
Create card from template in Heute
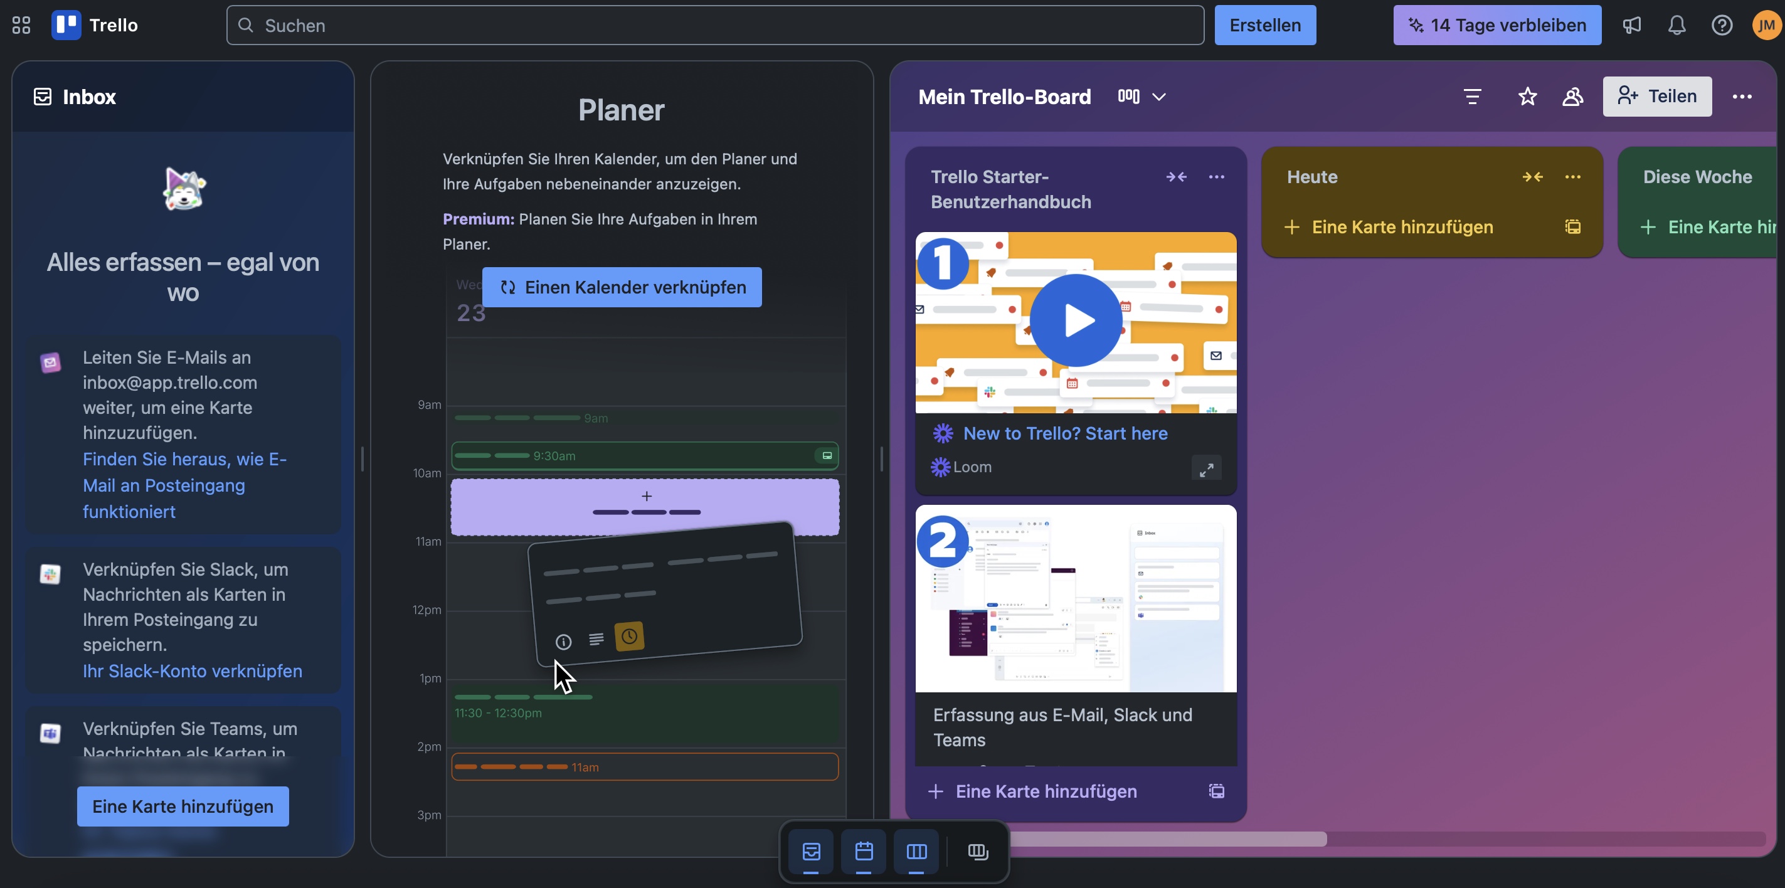point(1572,226)
